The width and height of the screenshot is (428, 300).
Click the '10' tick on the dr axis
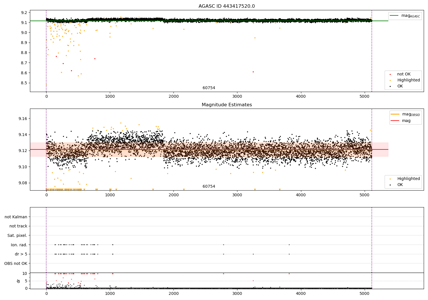tap(25, 273)
